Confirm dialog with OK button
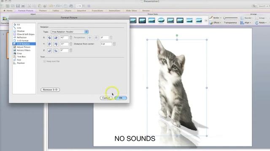Image resolution: width=270 pixels, height=151 pixels. click(x=121, y=98)
